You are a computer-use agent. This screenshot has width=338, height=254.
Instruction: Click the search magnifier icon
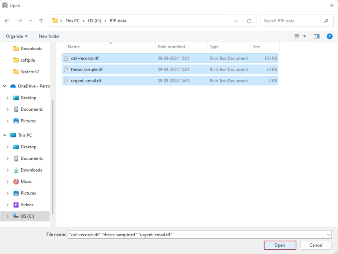[x=326, y=21]
